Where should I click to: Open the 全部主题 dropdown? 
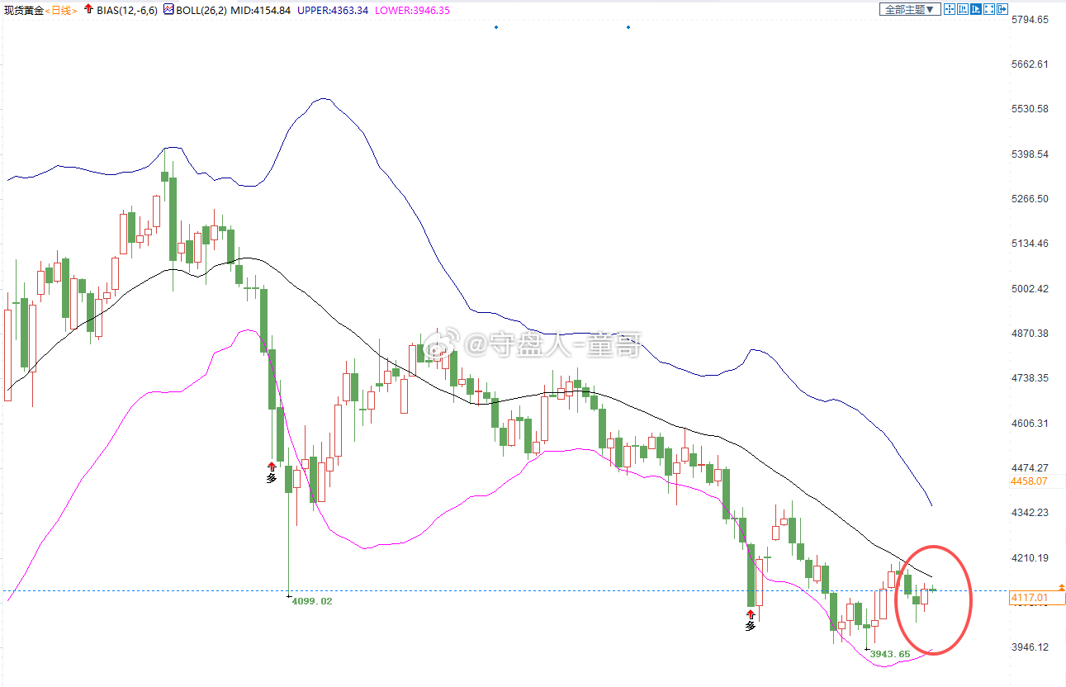(910, 9)
